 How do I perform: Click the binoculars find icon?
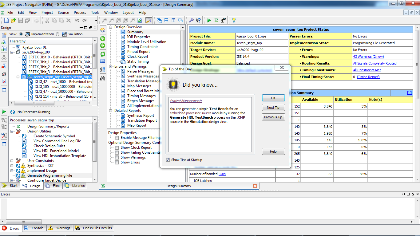click(103, 78)
